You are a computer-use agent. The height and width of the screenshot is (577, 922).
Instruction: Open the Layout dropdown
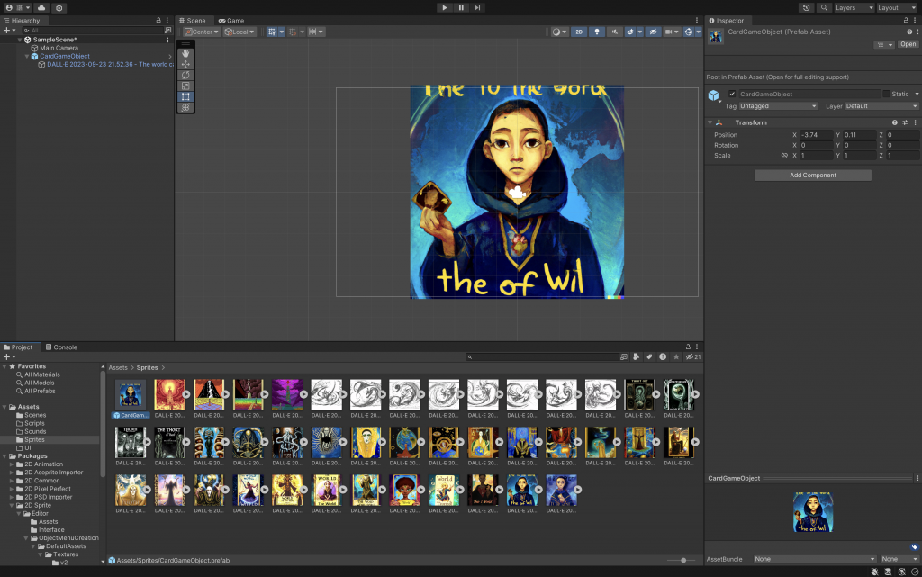pyautogui.click(x=896, y=7)
